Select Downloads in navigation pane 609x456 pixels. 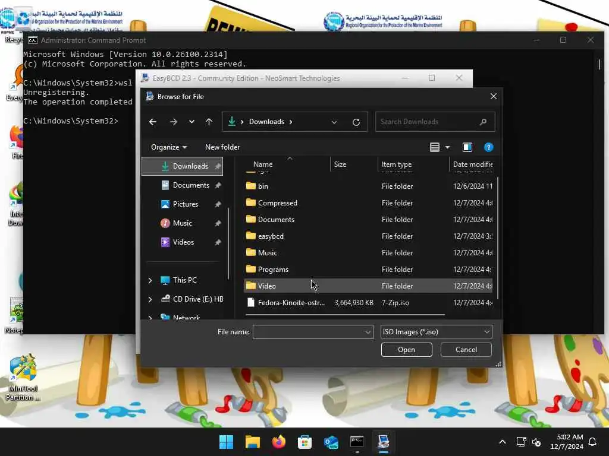click(182, 166)
